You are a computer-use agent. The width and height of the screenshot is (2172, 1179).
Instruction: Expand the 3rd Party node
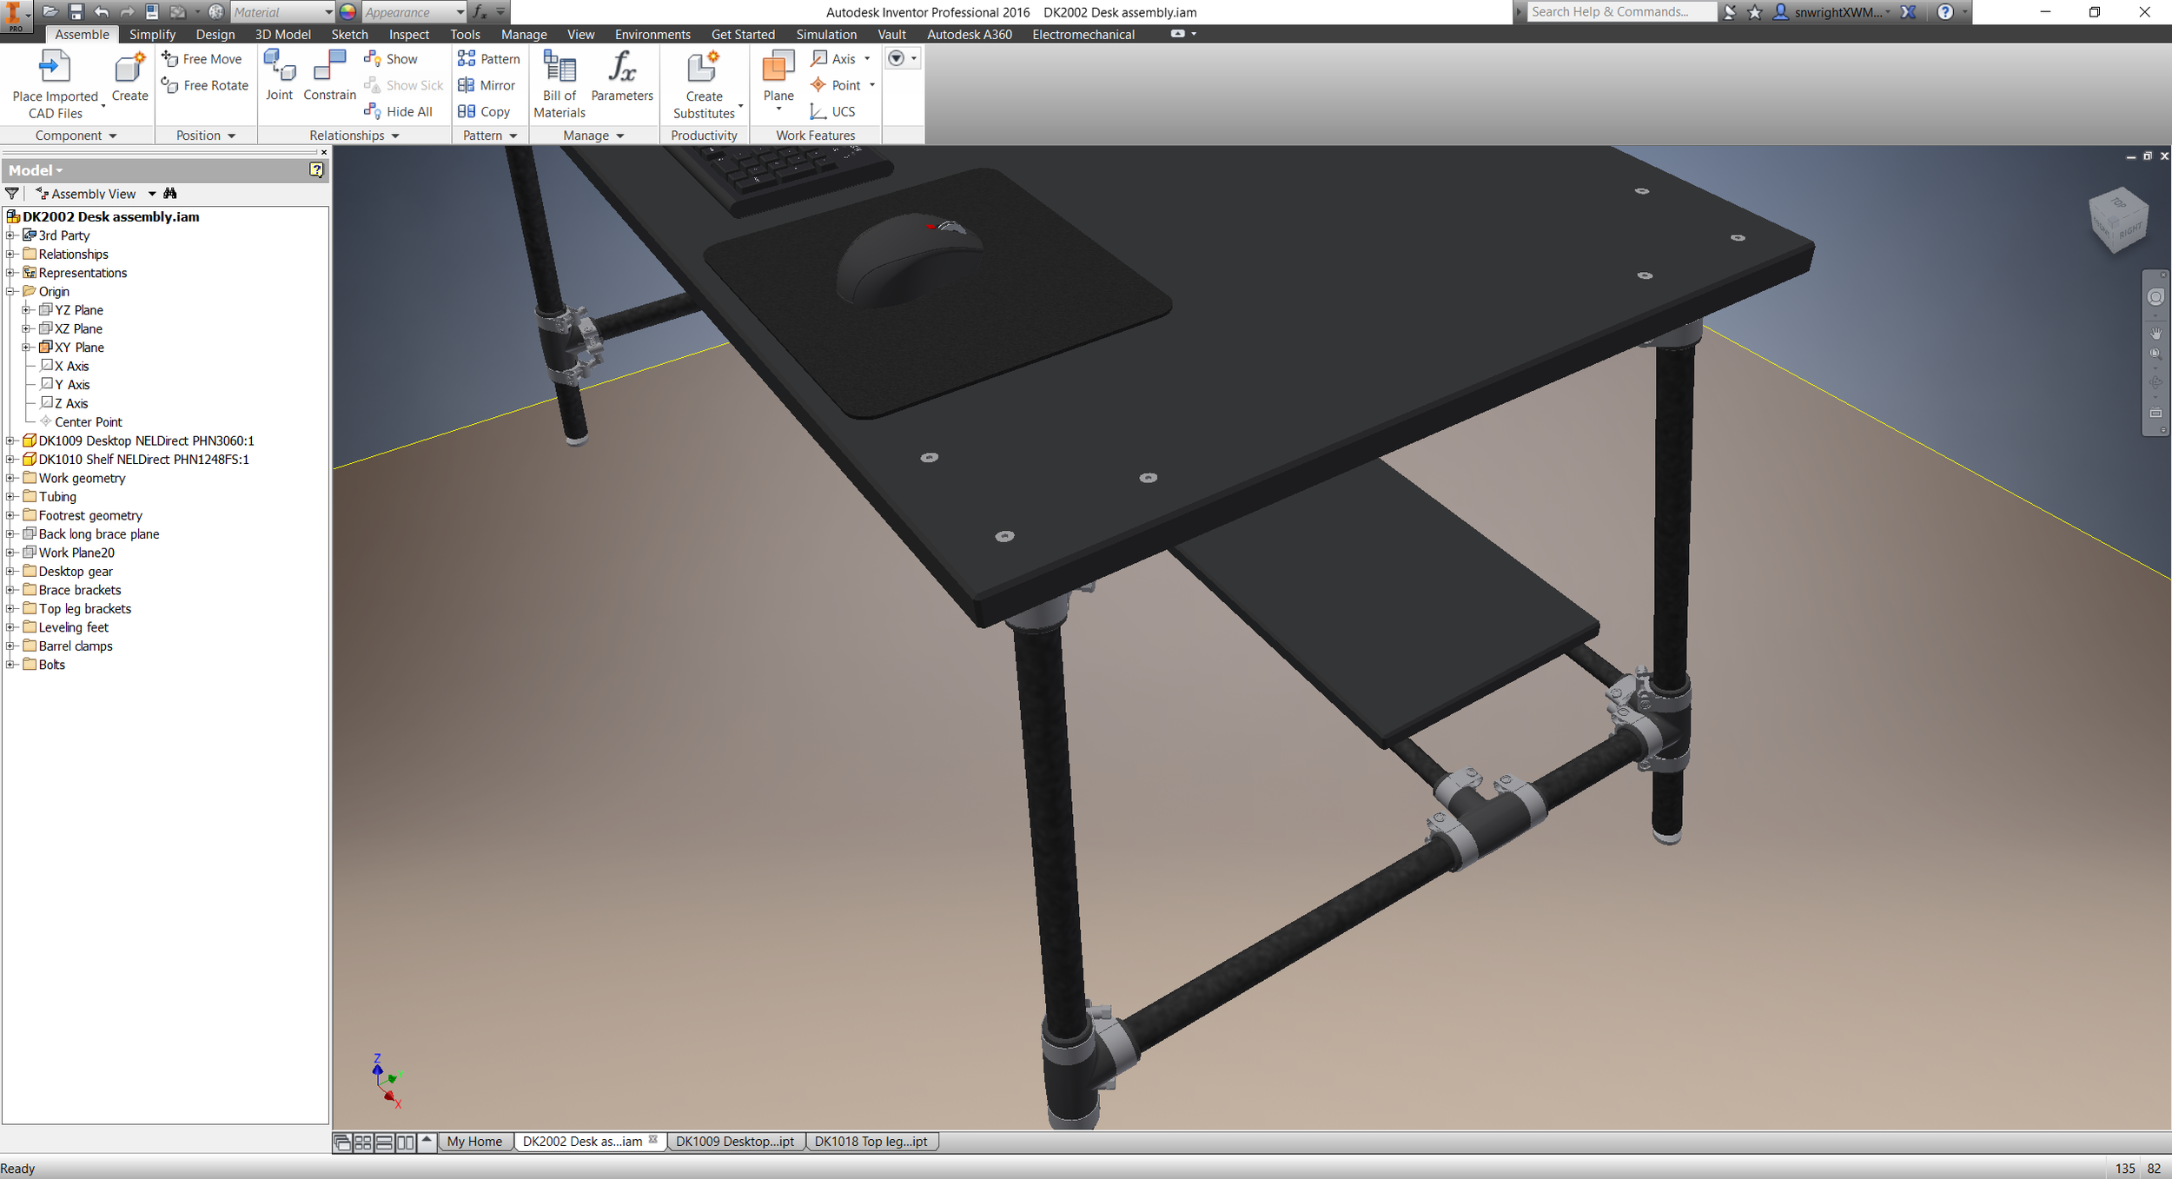(10, 235)
